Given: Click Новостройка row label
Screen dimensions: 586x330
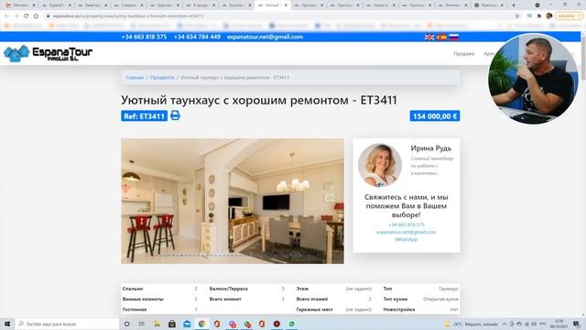Looking at the screenshot, I should click(x=399, y=310).
